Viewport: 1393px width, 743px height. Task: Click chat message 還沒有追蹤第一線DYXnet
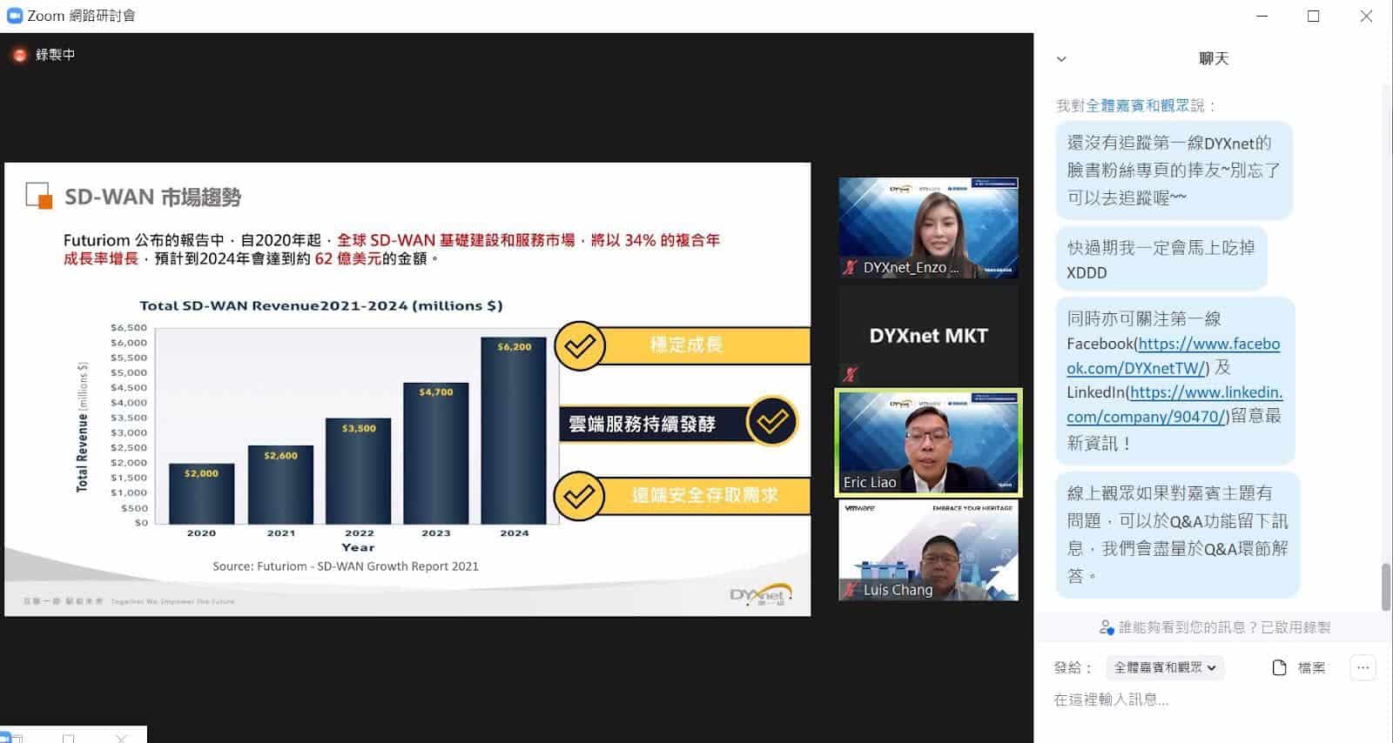(1174, 170)
